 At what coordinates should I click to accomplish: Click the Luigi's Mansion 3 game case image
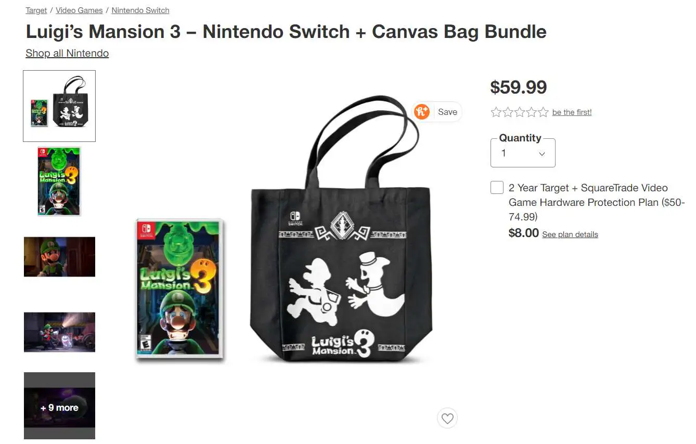pyautogui.click(x=180, y=289)
